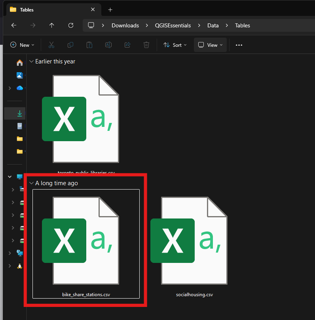Screen dimensions: 315x320
Task: Open the Sort dropdown menu
Action: [175, 45]
